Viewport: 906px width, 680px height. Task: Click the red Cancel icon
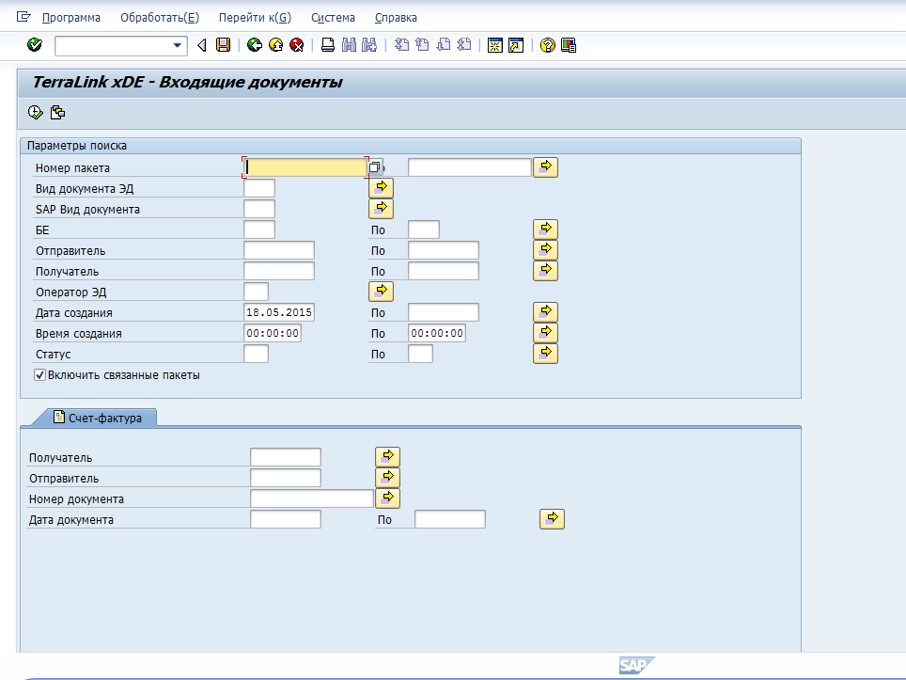[x=296, y=45]
